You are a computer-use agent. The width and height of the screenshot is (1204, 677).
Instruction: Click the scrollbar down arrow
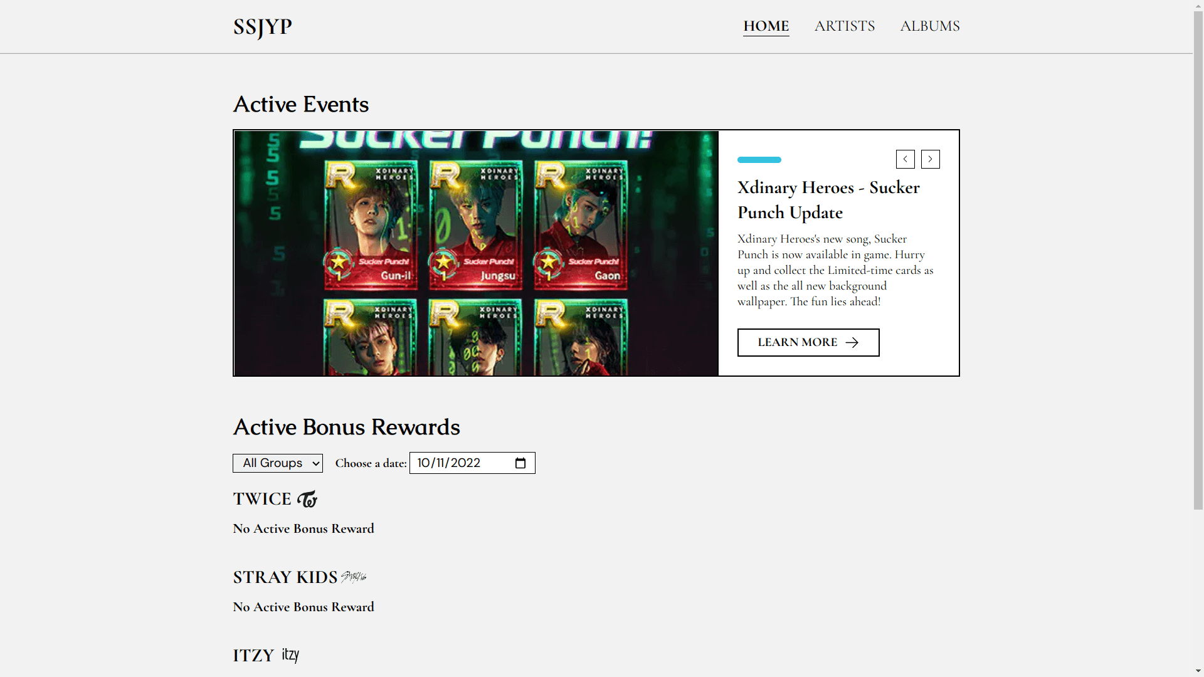tap(1198, 671)
